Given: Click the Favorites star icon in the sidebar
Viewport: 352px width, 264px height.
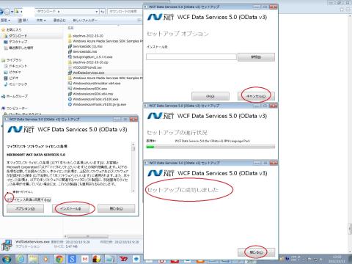Looking at the screenshot, I should click(3, 29).
